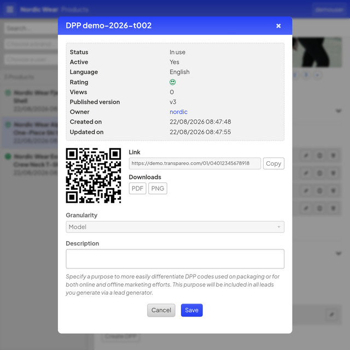The height and width of the screenshot is (350, 350).
Task: Select 'English' language value
Action: pos(179,72)
